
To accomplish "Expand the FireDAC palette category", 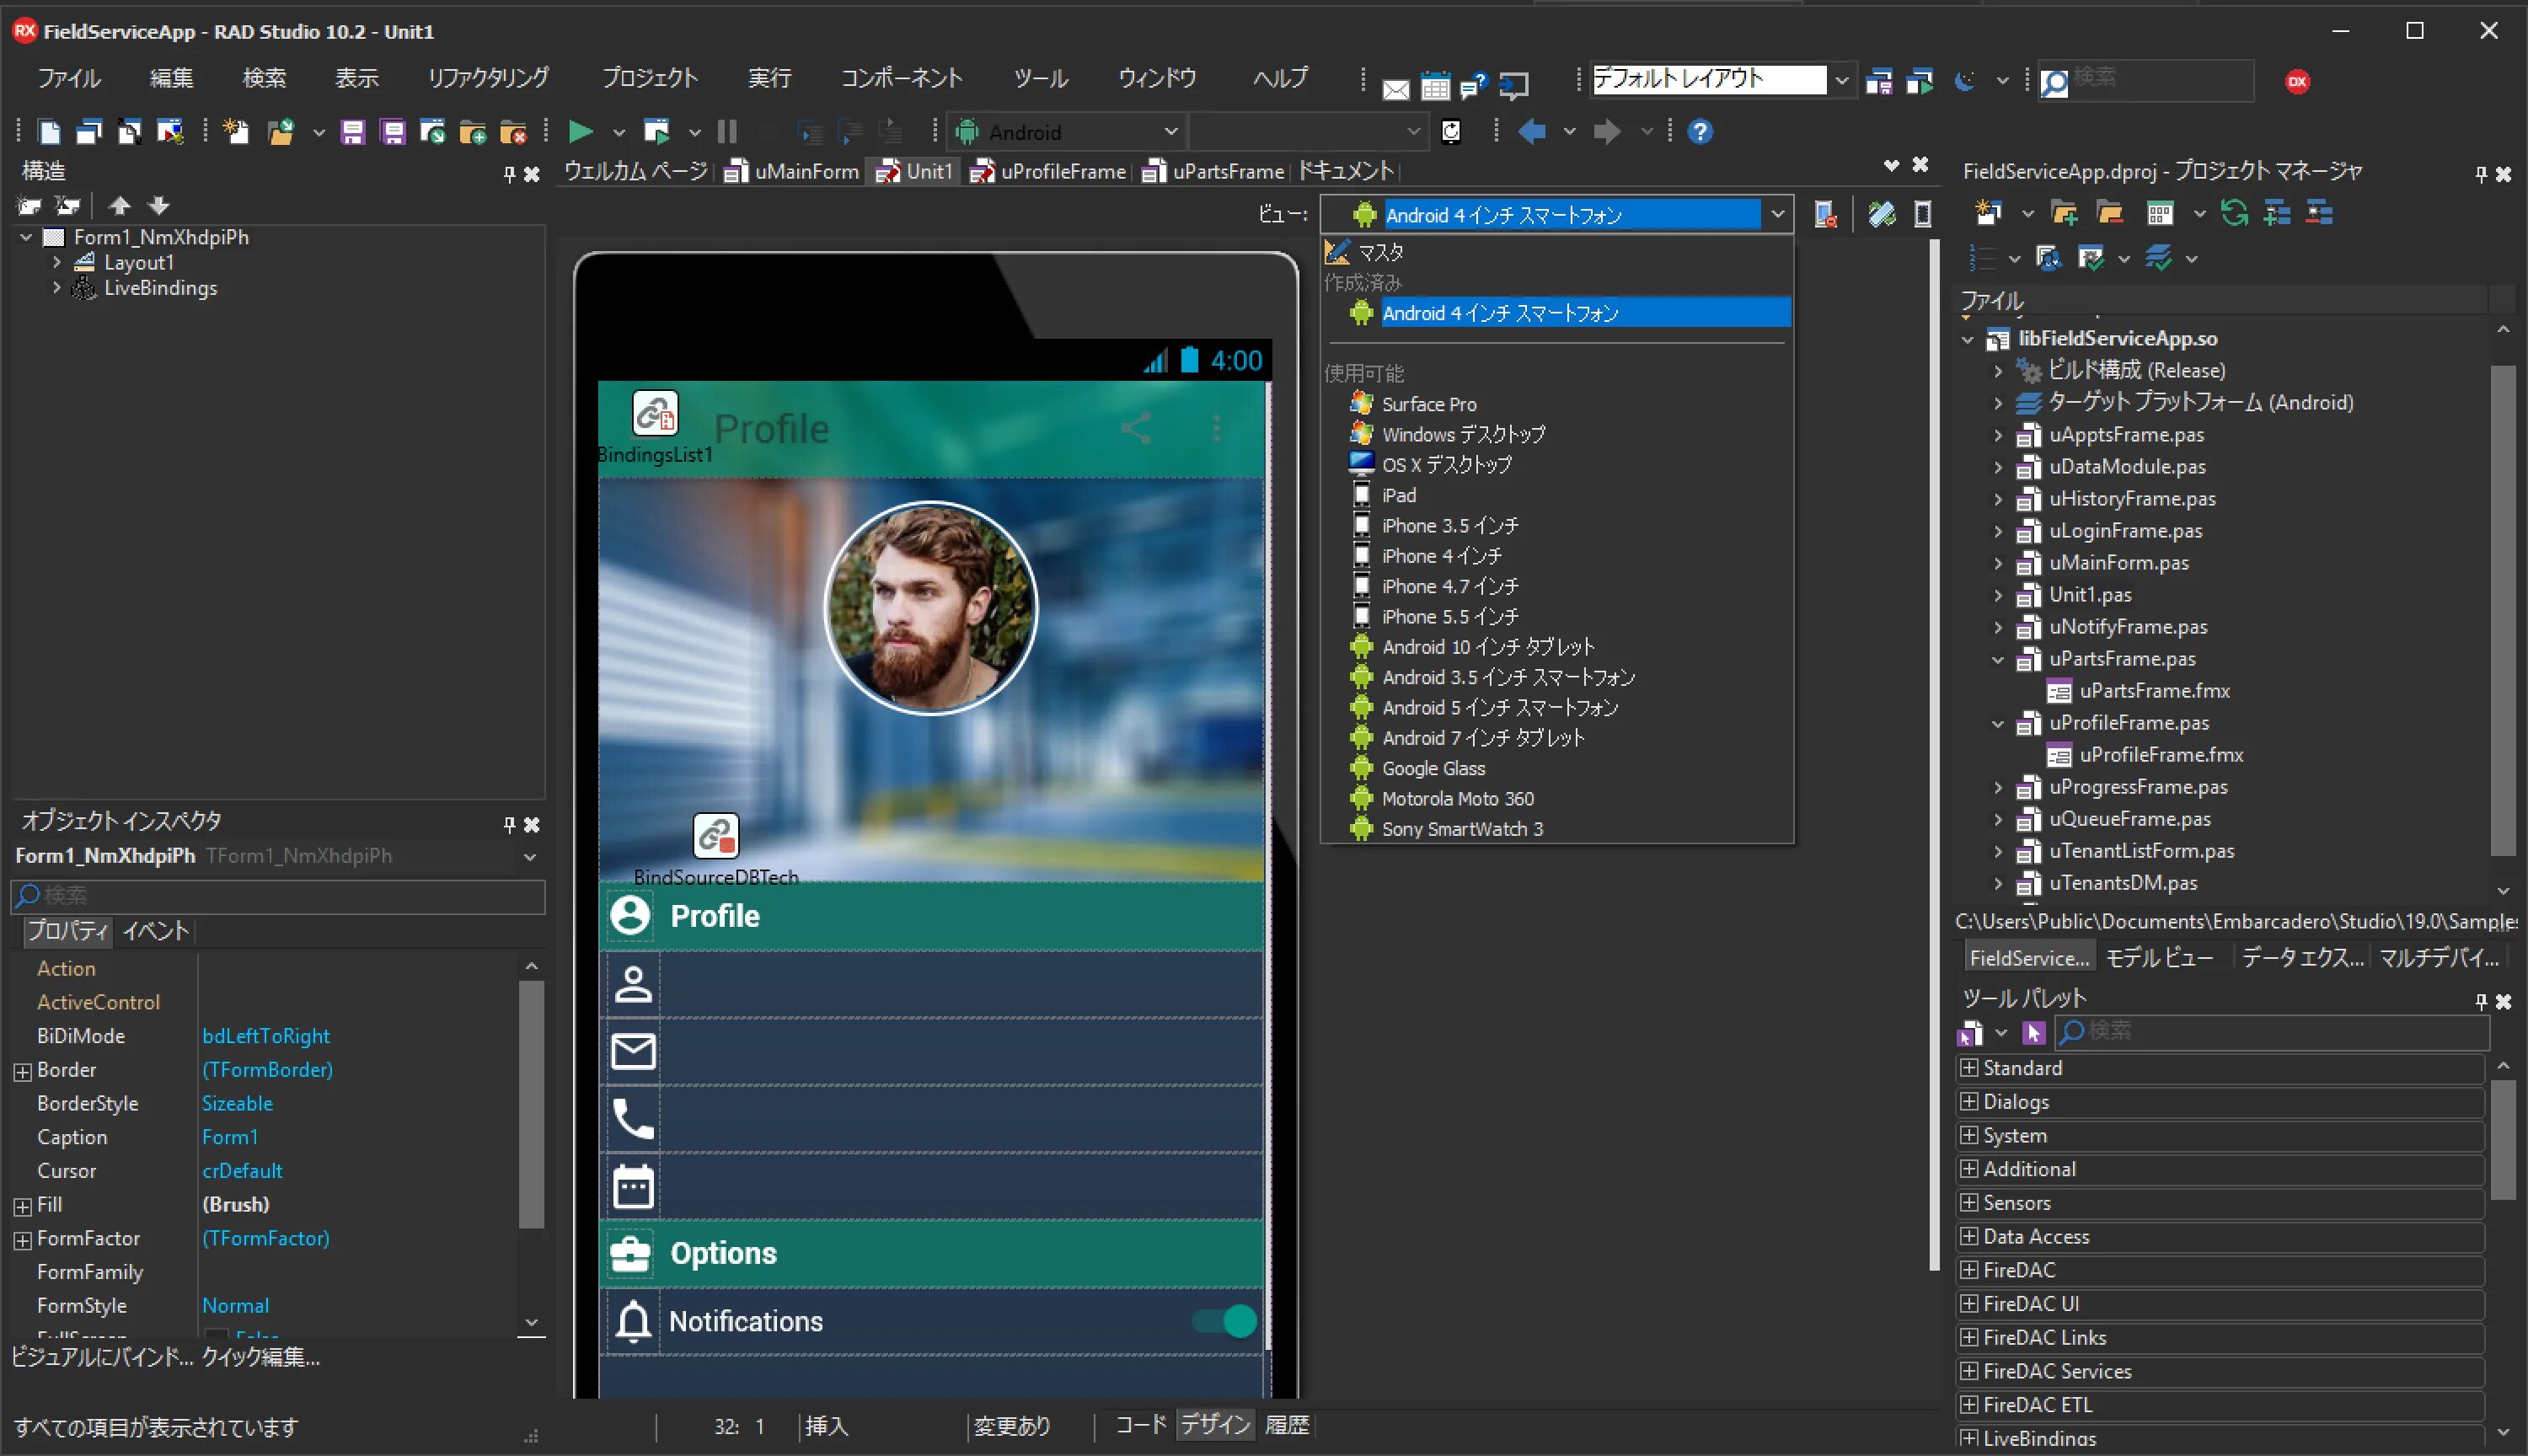I will click(x=1969, y=1270).
